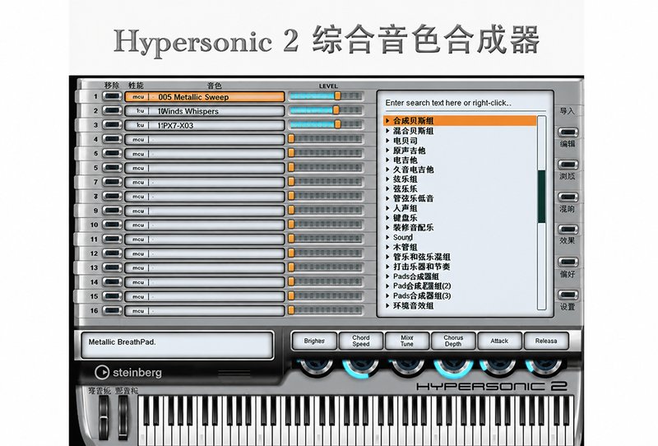Click the remove button for slot 2
The width and height of the screenshot is (658, 446).
click(x=112, y=111)
